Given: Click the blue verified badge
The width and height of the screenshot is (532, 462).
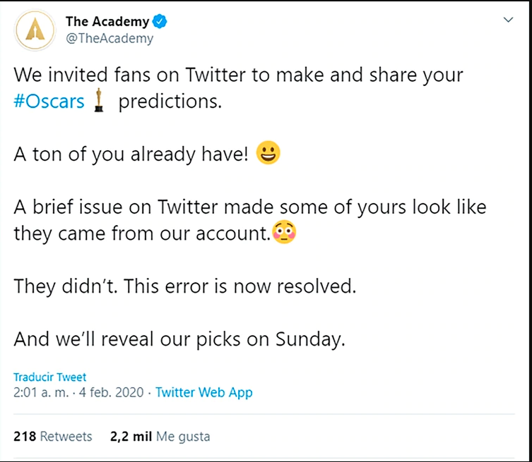Looking at the screenshot, I should click(161, 23).
